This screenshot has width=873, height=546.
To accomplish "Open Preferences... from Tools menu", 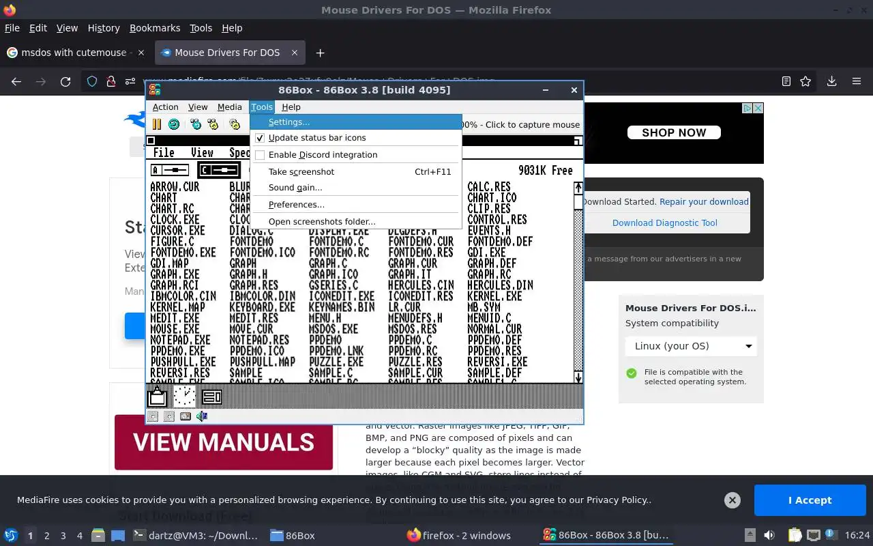I will pyautogui.click(x=356, y=205).
